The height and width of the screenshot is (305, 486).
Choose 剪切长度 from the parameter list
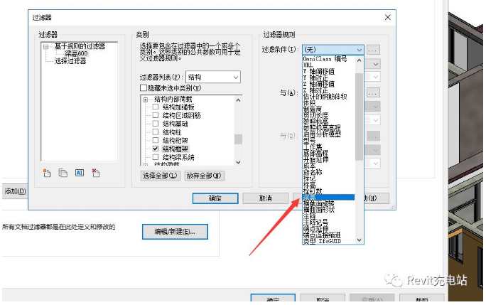pos(315,115)
